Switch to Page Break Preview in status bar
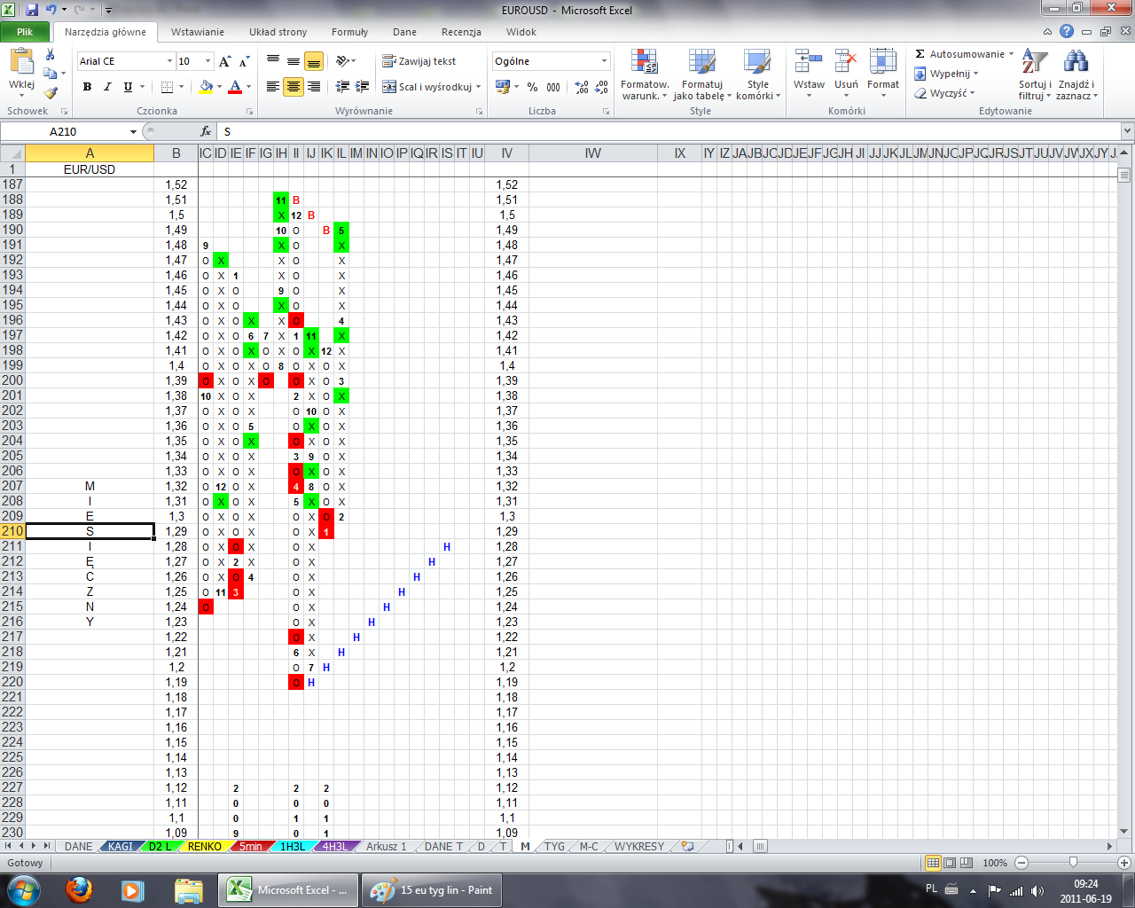 pyautogui.click(x=967, y=863)
